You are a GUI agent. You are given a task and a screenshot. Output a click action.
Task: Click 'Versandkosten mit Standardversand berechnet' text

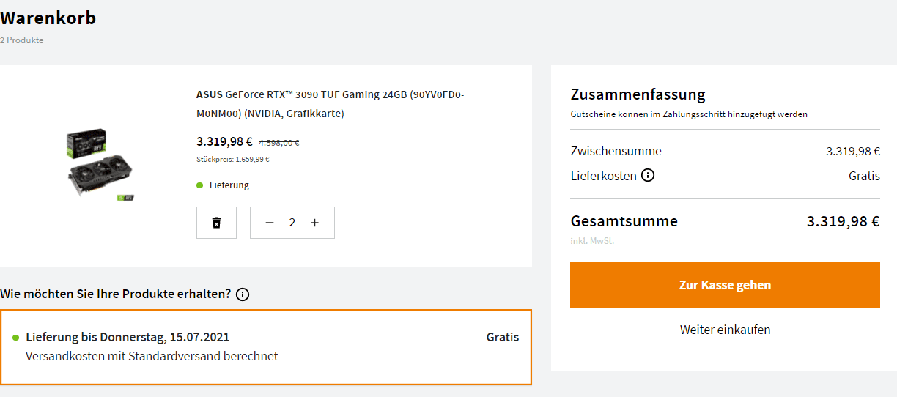tap(152, 356)
